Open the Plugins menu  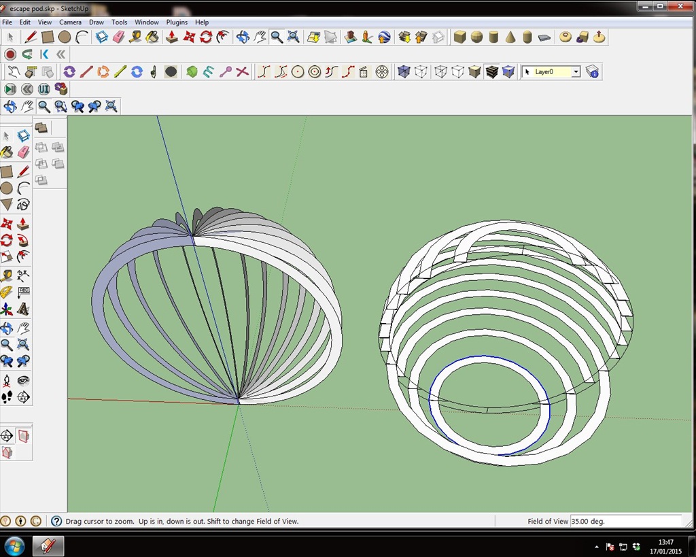(177, 22)
